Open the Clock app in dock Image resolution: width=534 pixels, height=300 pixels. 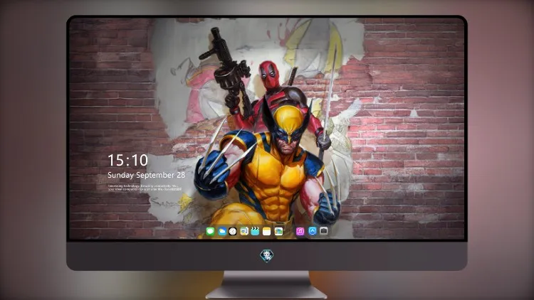tap(233, 232)
